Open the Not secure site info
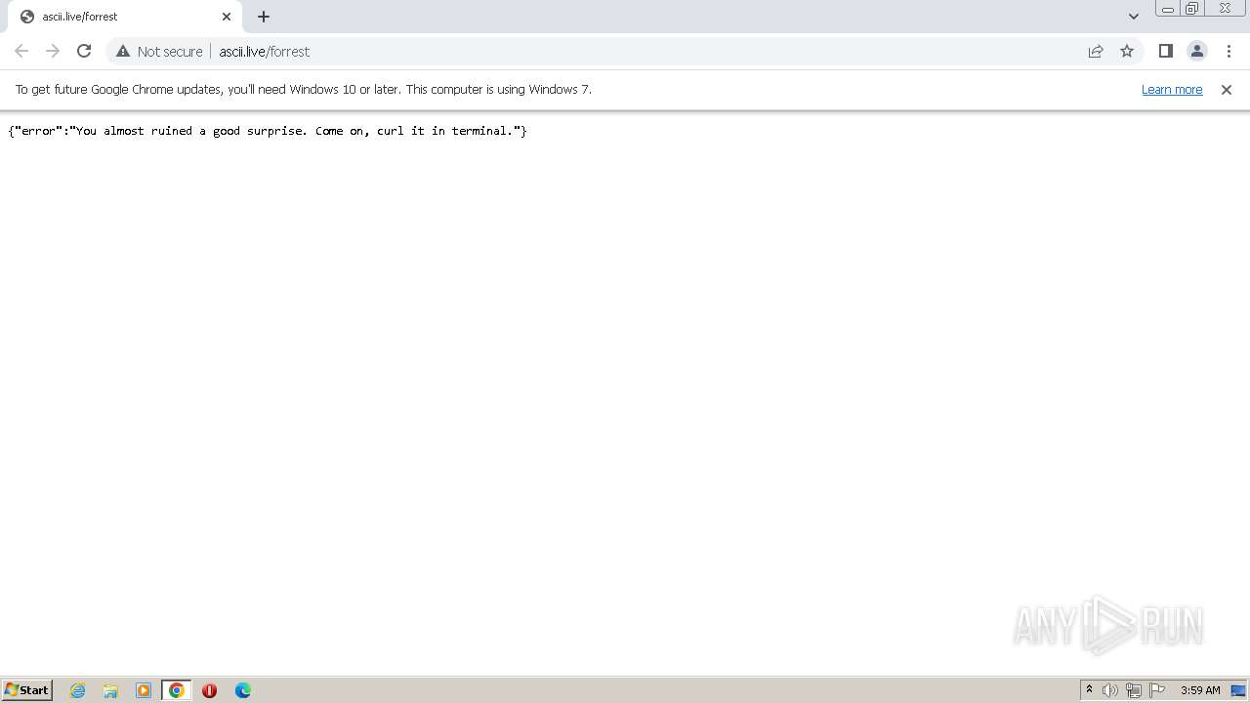The image size is (1250, 703). click(159, 51)
